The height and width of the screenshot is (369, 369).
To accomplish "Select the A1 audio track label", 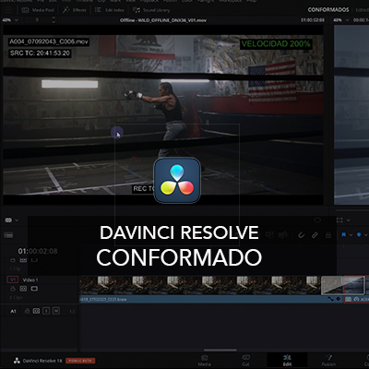I will (x=13, y=311).
